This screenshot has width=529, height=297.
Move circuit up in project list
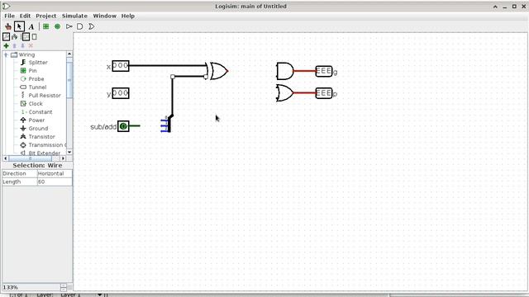tap(14, 45)
